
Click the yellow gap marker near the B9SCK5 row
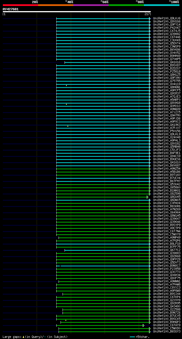66,320
